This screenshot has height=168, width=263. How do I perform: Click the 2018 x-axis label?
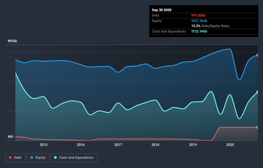(x=155, y=145)
